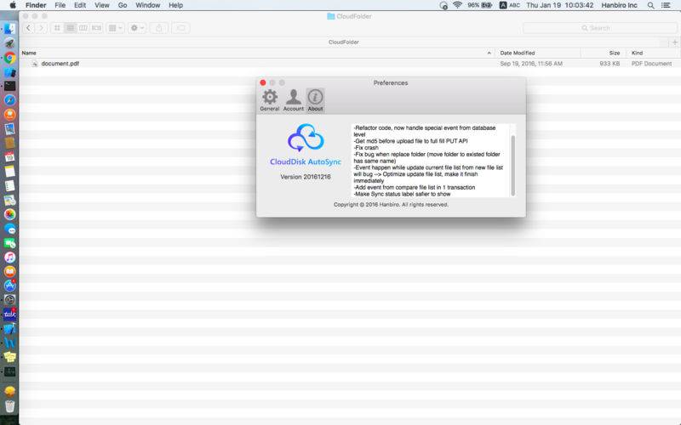
Task: Switch Finder to icon view
Action: pyautogui.click(x=57, y=28)
